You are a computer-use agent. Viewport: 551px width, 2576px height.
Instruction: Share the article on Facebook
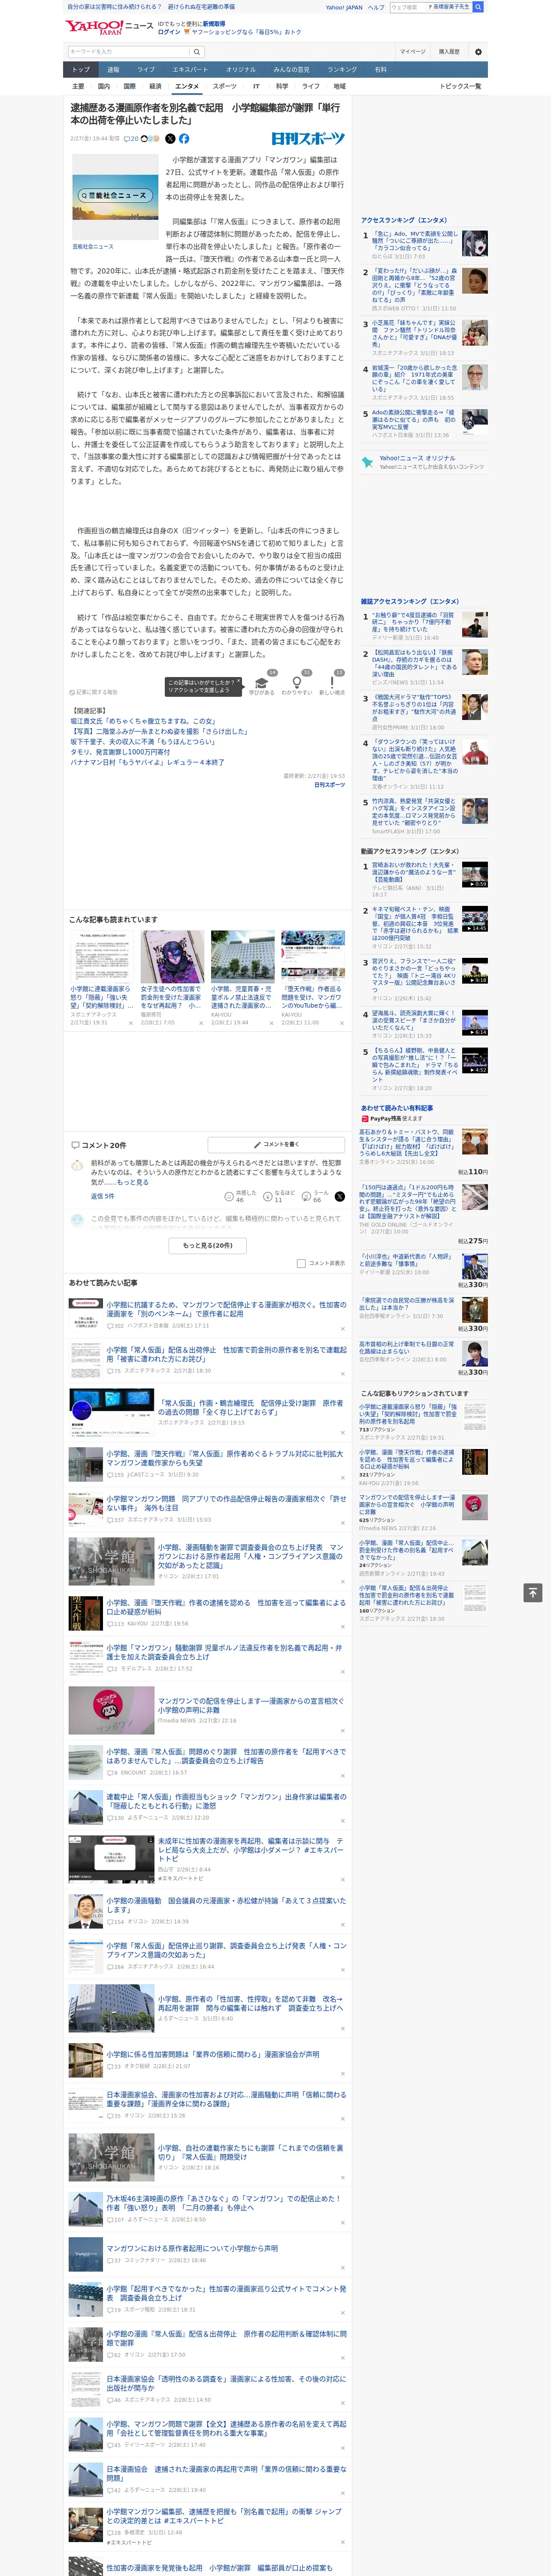pyautogui.click(x=184, y=139)
